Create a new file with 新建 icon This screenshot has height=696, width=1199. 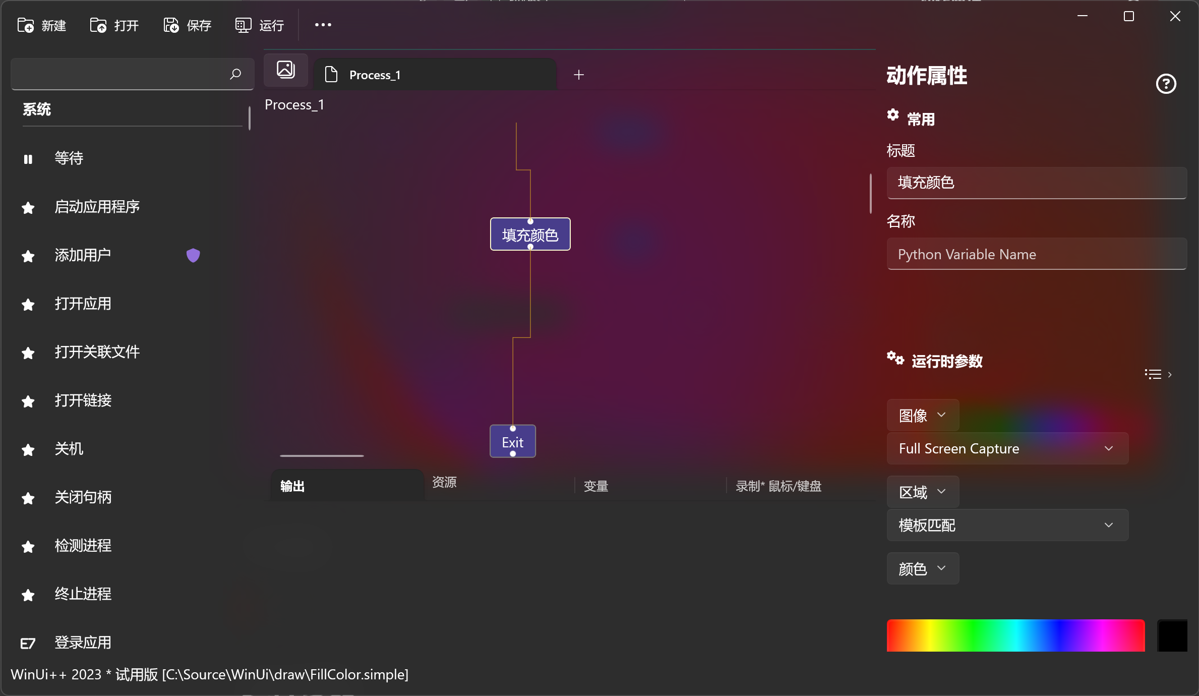[25, 25]
